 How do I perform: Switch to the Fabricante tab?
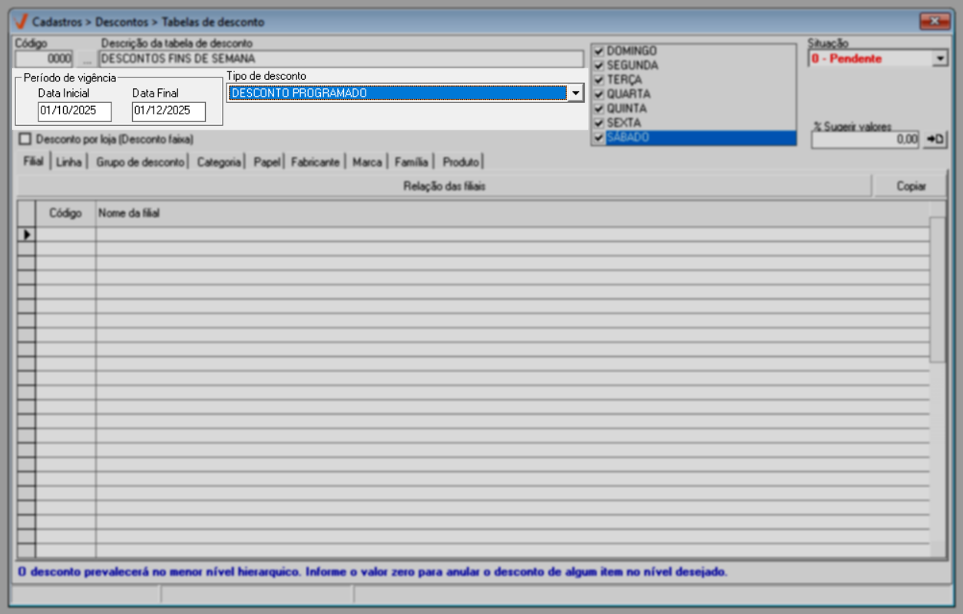click(316, 162)
